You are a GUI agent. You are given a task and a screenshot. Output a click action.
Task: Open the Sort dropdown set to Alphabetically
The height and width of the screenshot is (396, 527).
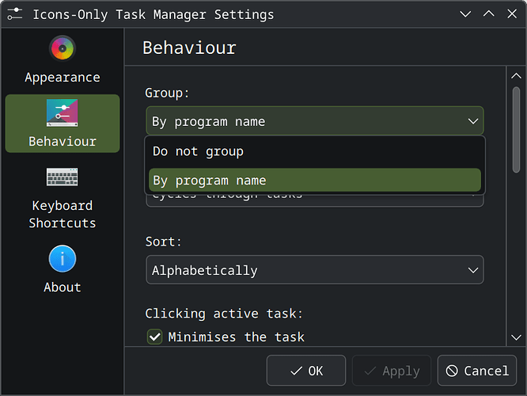pyautogui.click(x=314, y=270)
